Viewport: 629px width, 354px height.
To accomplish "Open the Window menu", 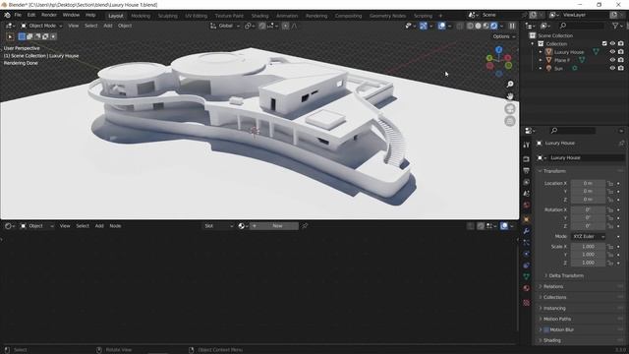I will pyautogui.click(x=71, y=15).
